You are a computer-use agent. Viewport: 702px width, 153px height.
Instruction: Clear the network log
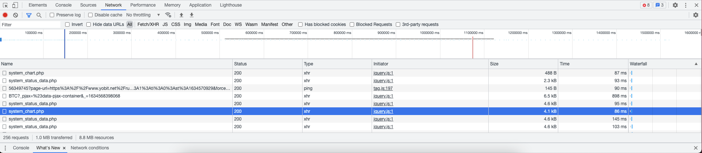(x=15, y=15)
